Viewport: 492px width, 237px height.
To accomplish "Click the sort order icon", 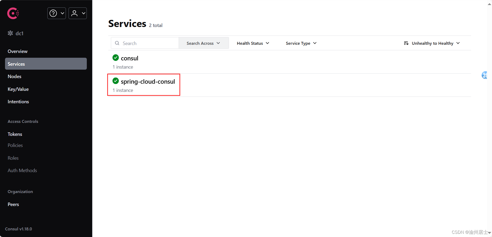I will click(406, 43).
